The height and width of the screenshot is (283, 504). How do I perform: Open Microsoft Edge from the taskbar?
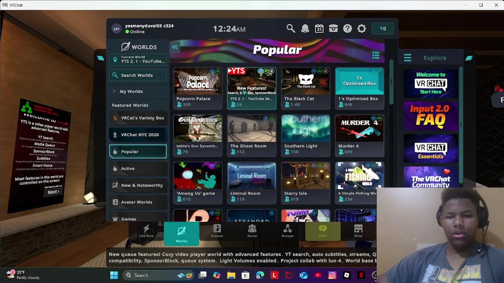click(x=260, y=275)
